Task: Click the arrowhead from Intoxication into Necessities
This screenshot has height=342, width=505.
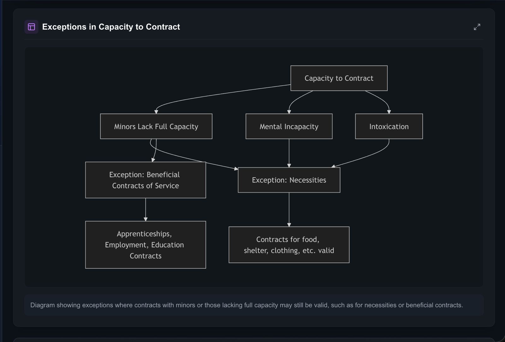Action: pos(333,166)
